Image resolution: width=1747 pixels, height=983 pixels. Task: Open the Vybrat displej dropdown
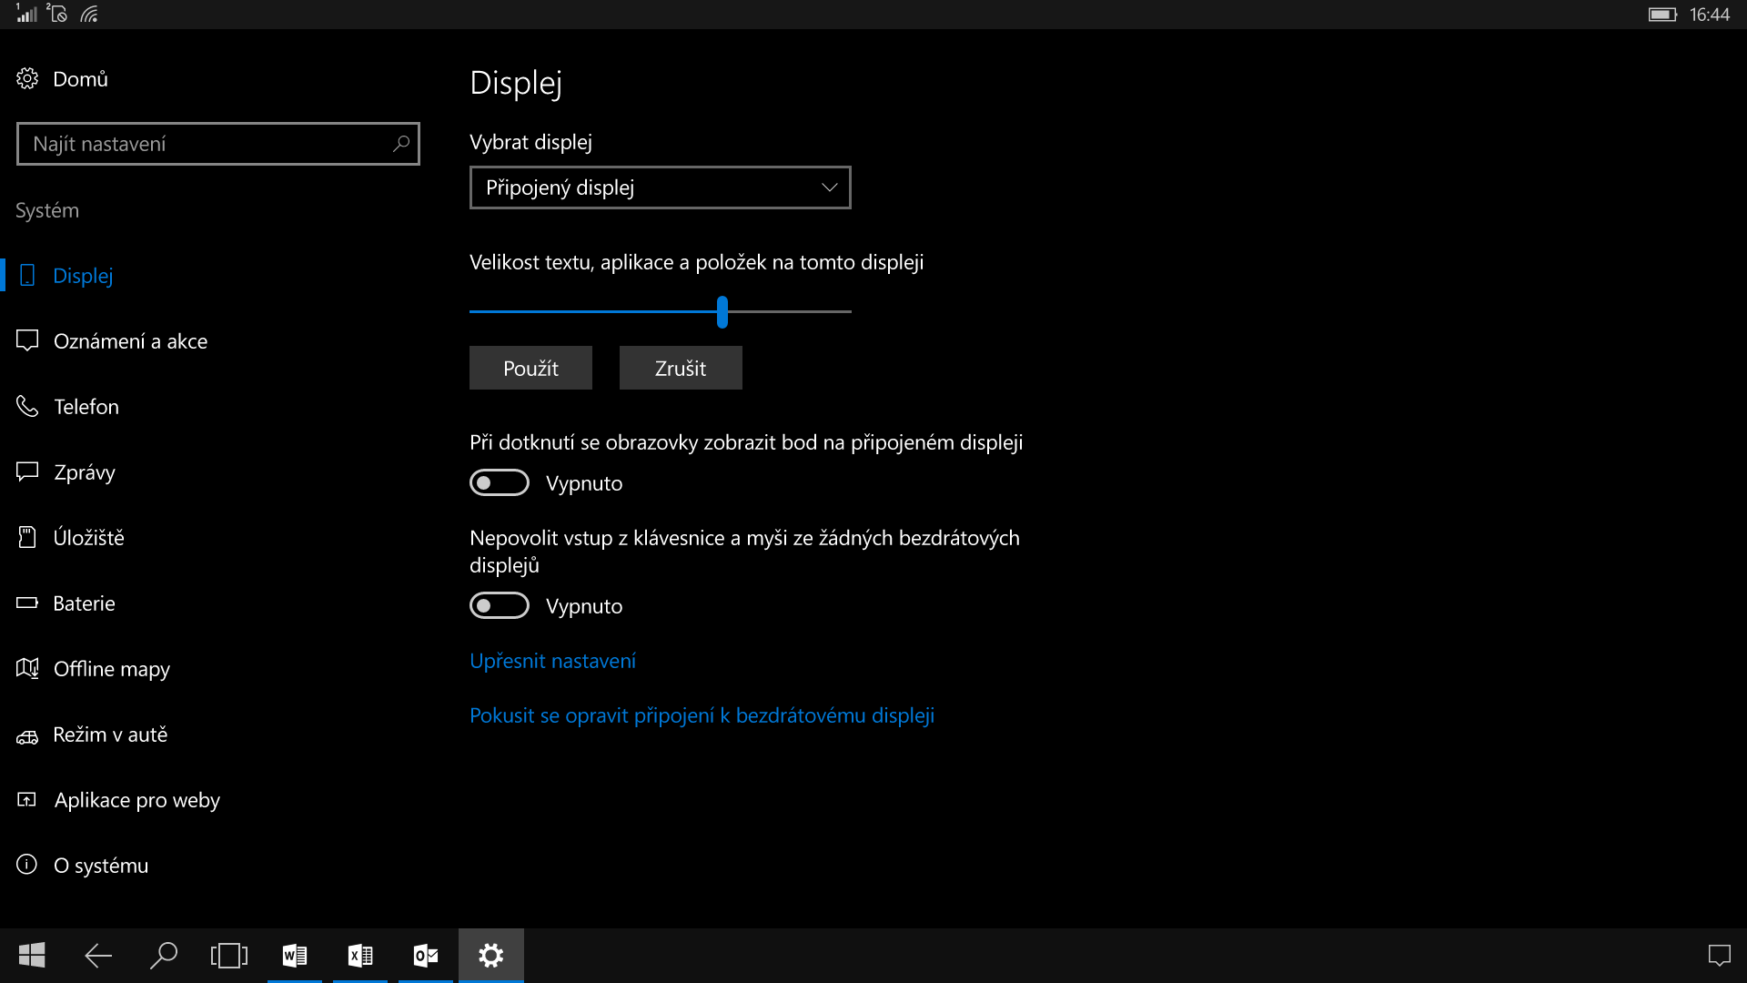click(660, 187)
